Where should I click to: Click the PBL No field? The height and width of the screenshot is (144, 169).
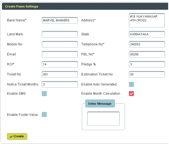147,54
